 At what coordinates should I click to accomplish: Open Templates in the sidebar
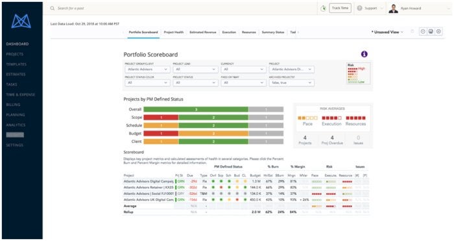pyautogui.click(x=16, y=64)
